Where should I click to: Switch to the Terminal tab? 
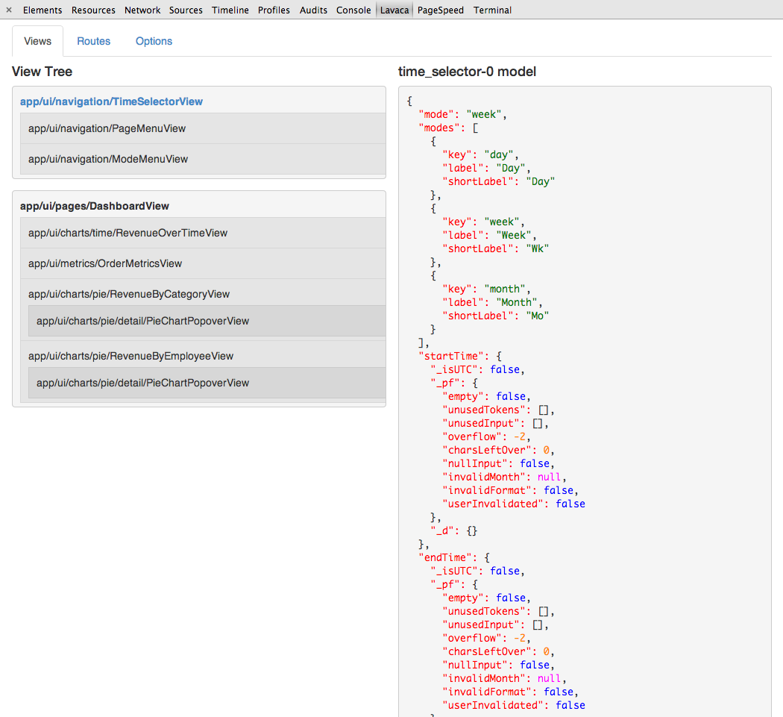(x=492, y=10)
